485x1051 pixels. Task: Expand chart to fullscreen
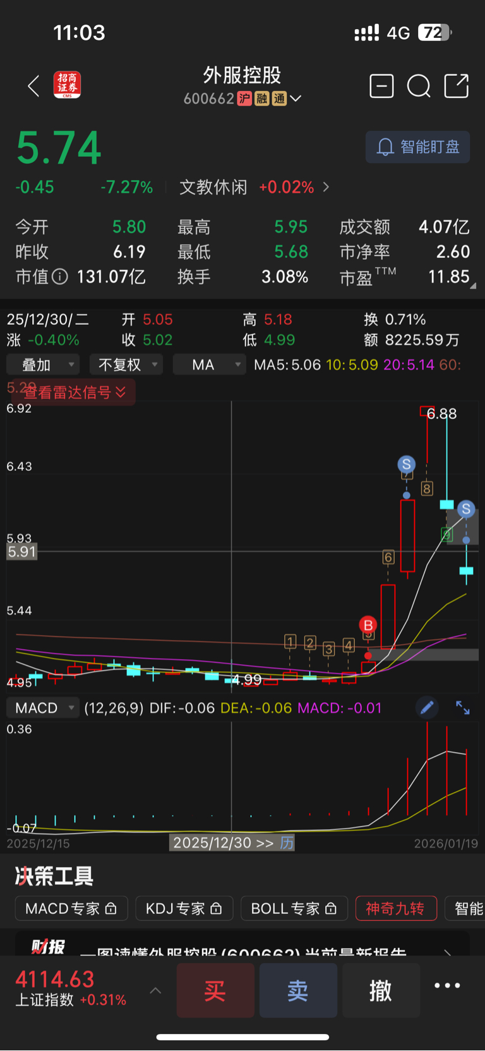(463, 708)
